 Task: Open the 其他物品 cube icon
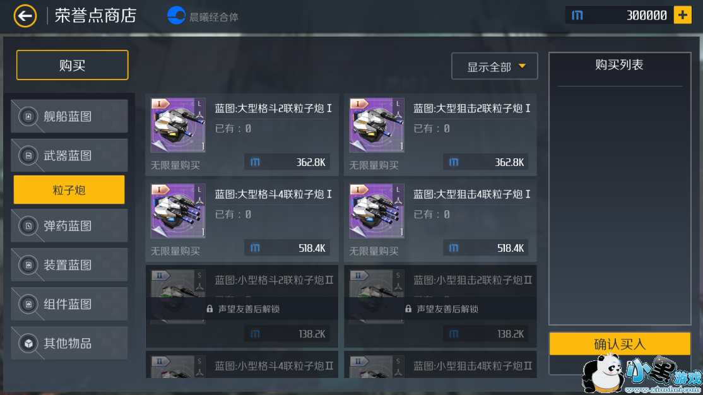tap(28, 343)
